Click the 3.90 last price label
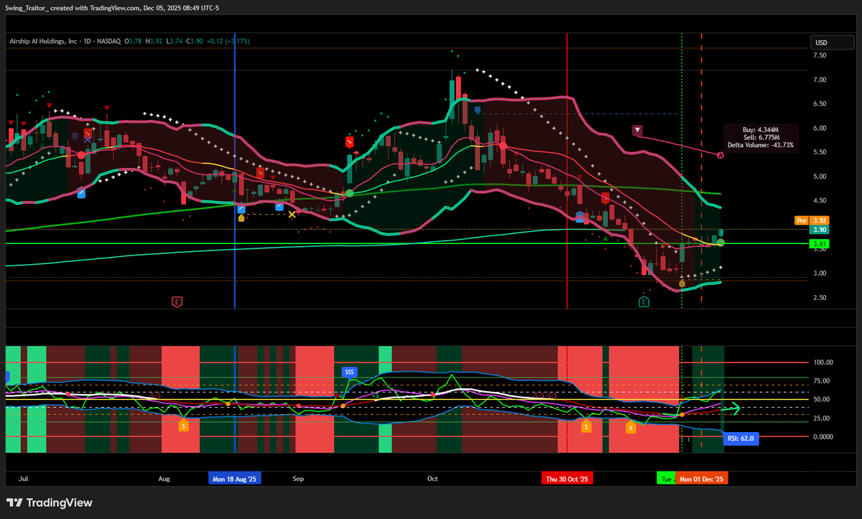The image size is (862, 519). coord(820,230)
